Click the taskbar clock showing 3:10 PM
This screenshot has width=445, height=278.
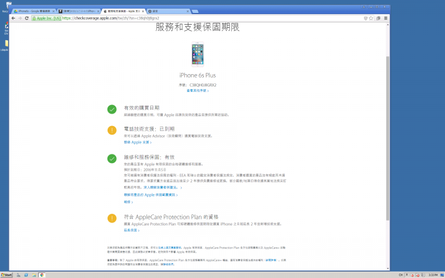pyautogui.click(x=433, y=275)
